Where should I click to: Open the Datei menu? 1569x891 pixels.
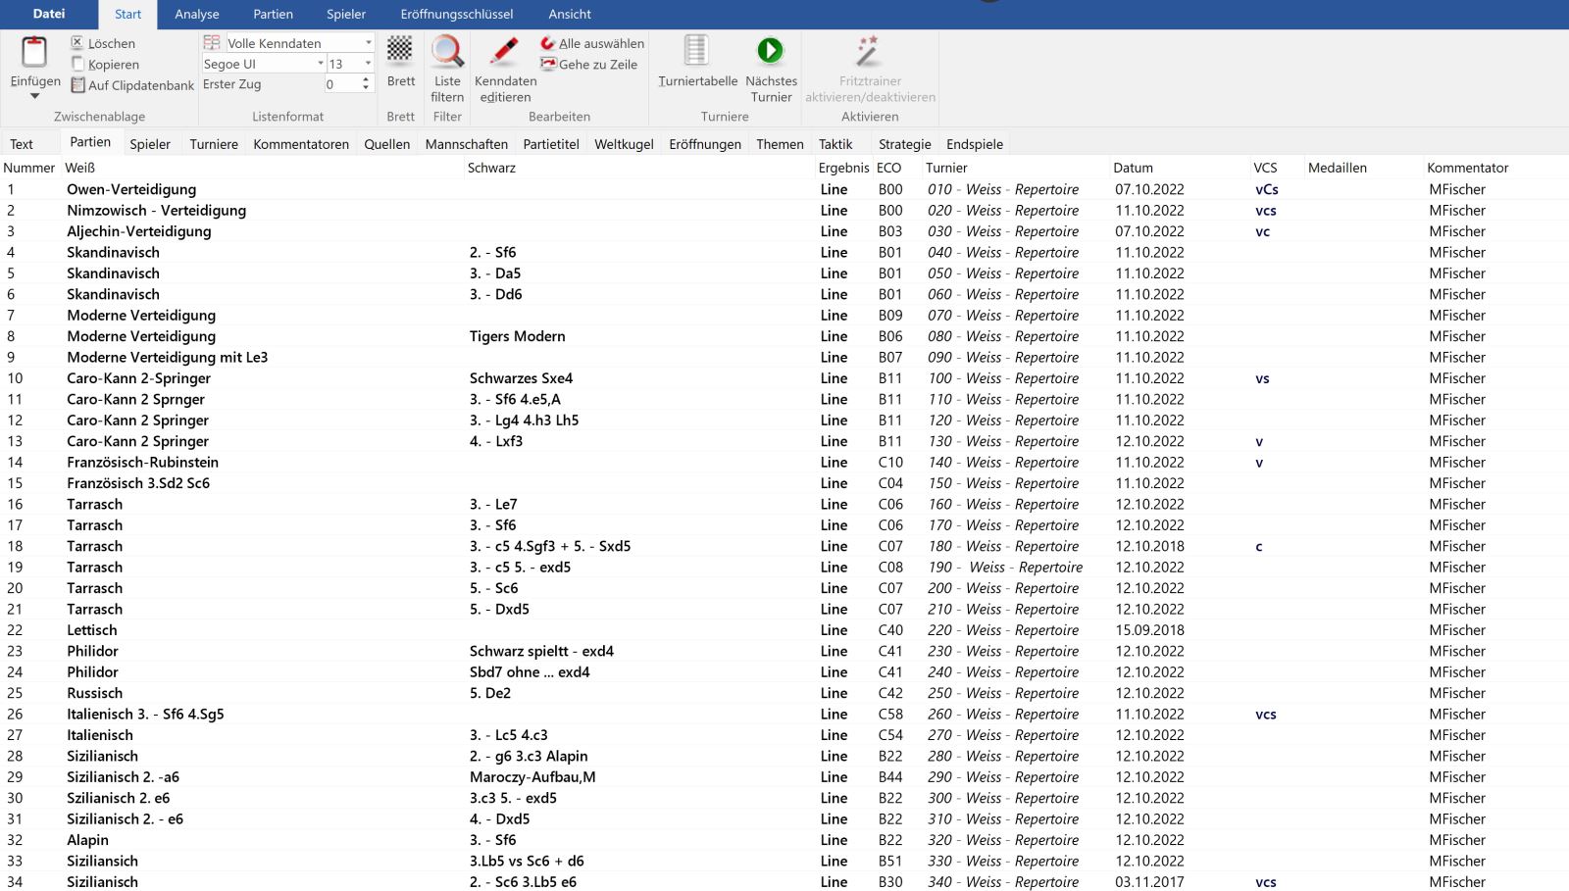(x=49, y=14)
